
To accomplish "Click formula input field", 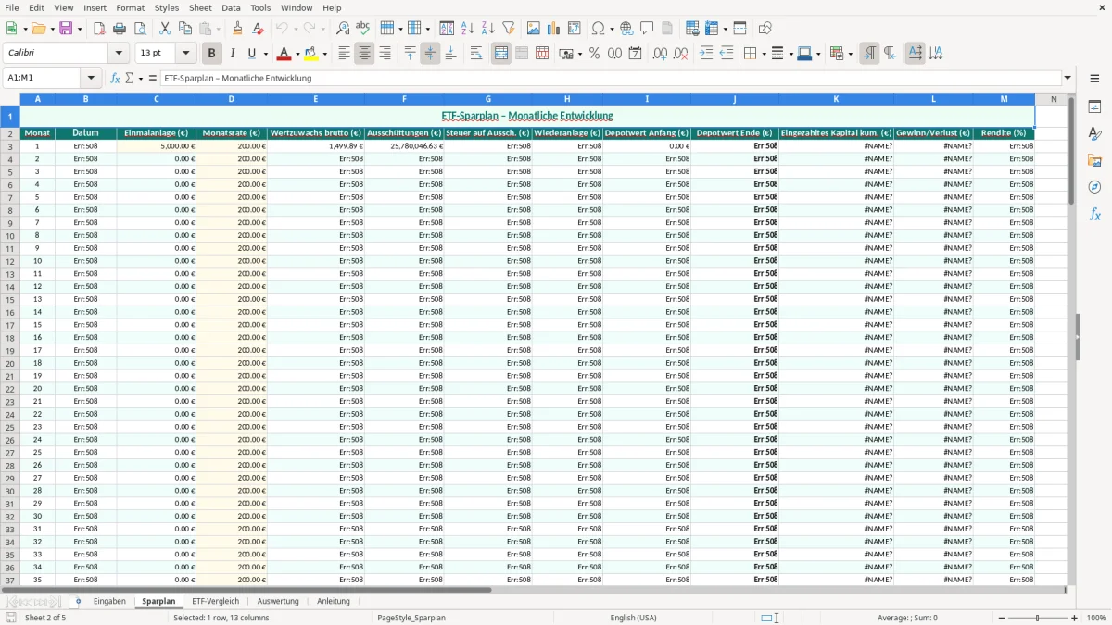I will [612, 78].
